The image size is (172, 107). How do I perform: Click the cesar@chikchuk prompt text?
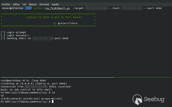[x=13, y=8]
